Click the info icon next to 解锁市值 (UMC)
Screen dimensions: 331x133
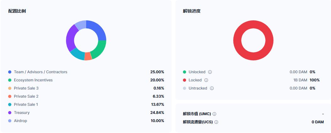pyautogui.click(x=214, y=114)
